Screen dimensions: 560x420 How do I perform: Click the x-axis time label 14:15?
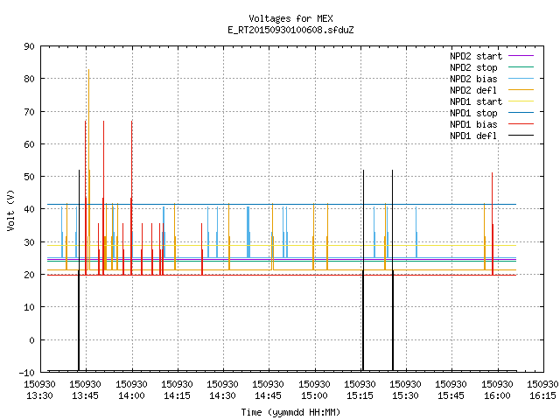click(x=177, y=396)
